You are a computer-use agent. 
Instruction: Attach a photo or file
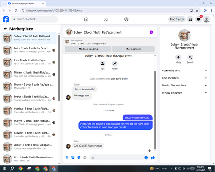73,157
